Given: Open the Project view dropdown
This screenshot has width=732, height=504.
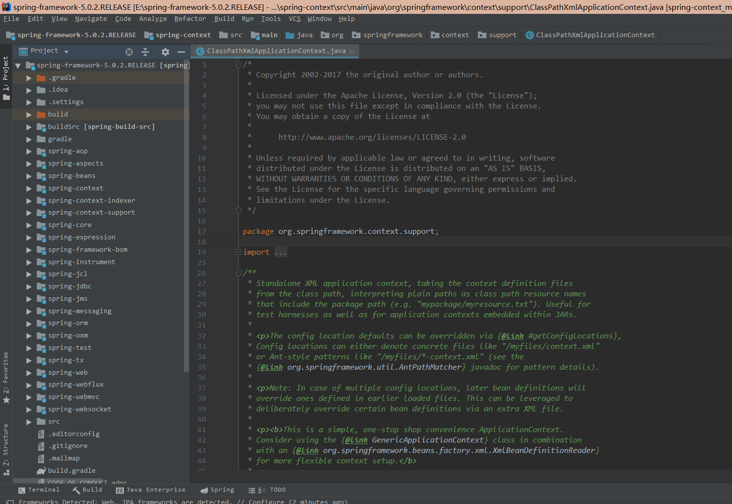Looking at the screenshot, I should point(66,52).
